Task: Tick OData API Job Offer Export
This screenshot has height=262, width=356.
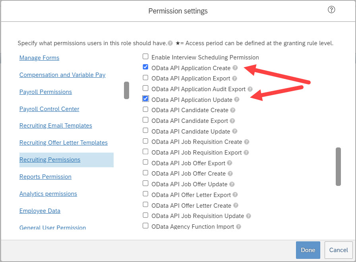Action: tap(145, 162)
